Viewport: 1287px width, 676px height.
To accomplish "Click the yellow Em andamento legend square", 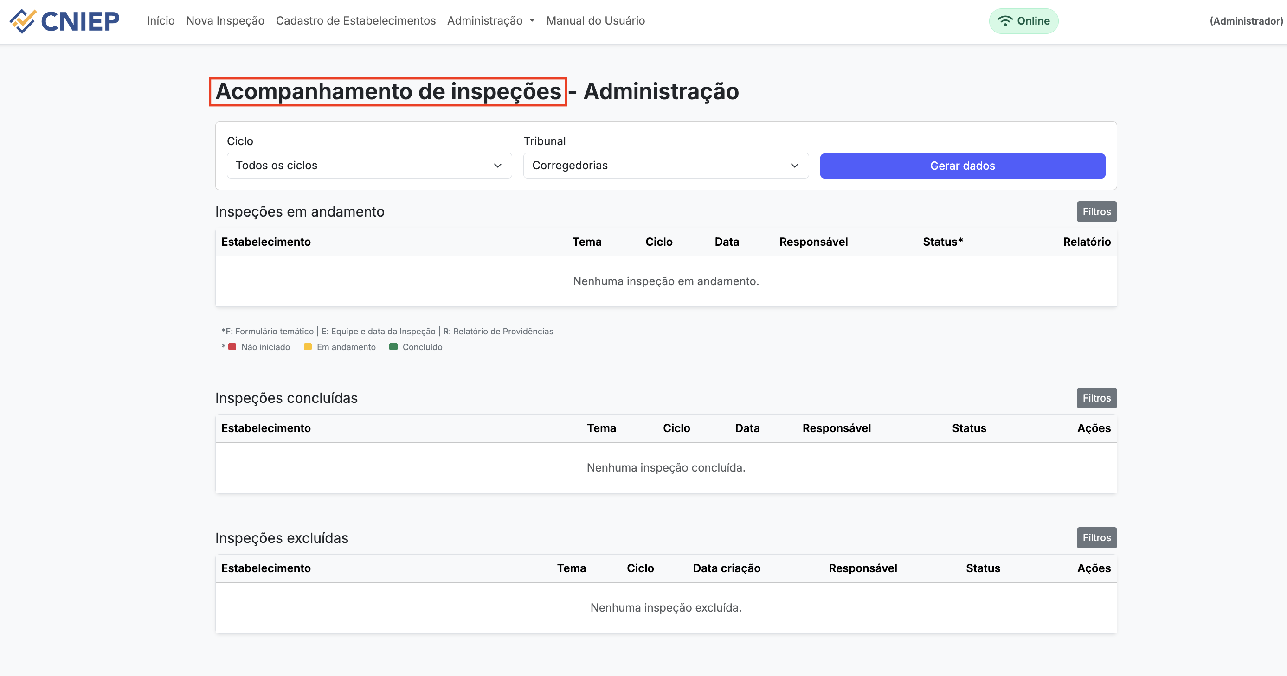I will click(x=308, y=347).
